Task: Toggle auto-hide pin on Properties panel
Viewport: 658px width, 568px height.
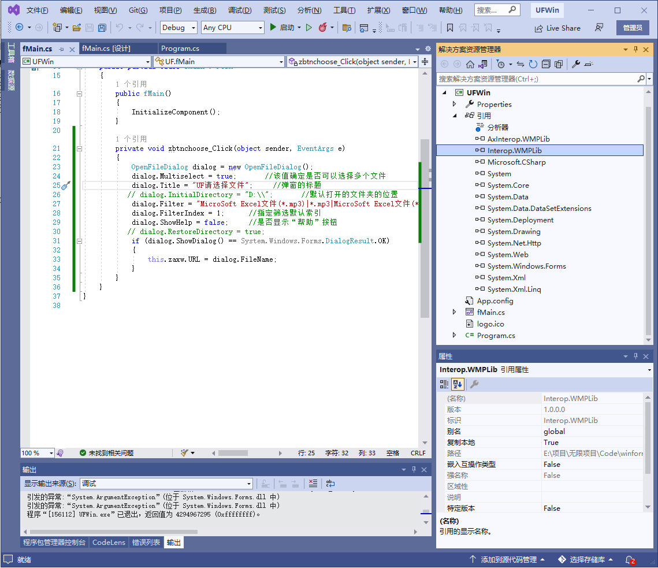Action: (636, 356)
